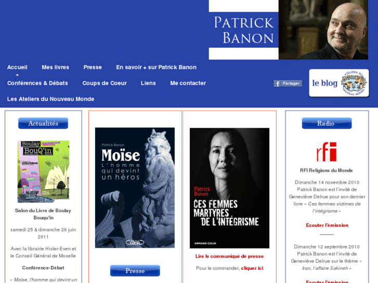The height and width of the screenshot is (283, 378).
Task: Open the Me contacter page
Action: (x=188, y=83)
